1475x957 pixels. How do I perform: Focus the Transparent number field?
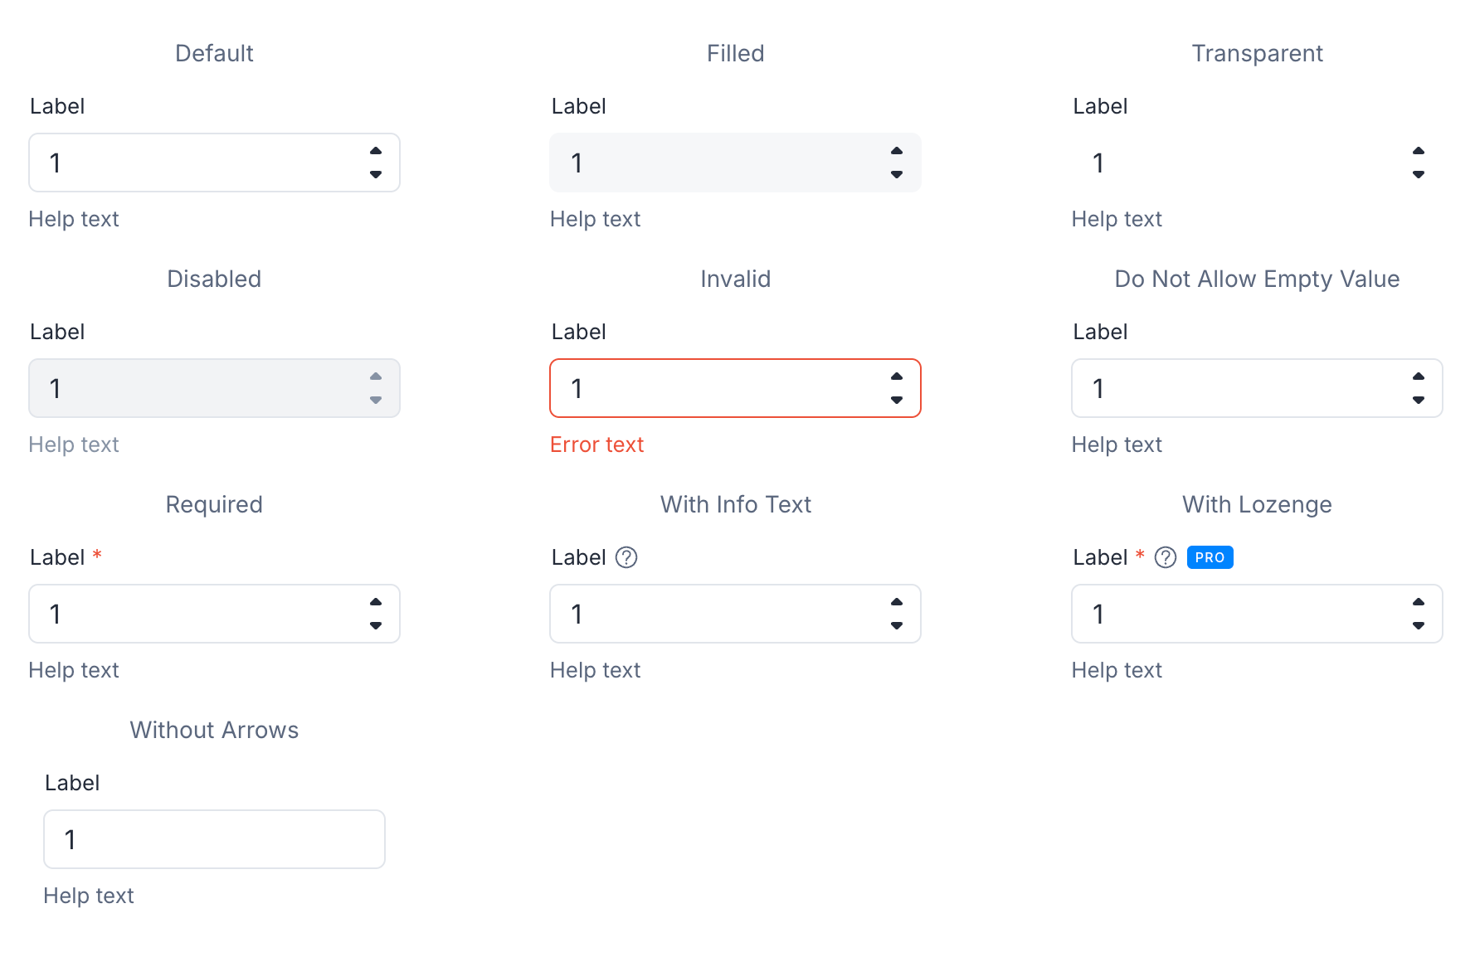pos(1257,163)
